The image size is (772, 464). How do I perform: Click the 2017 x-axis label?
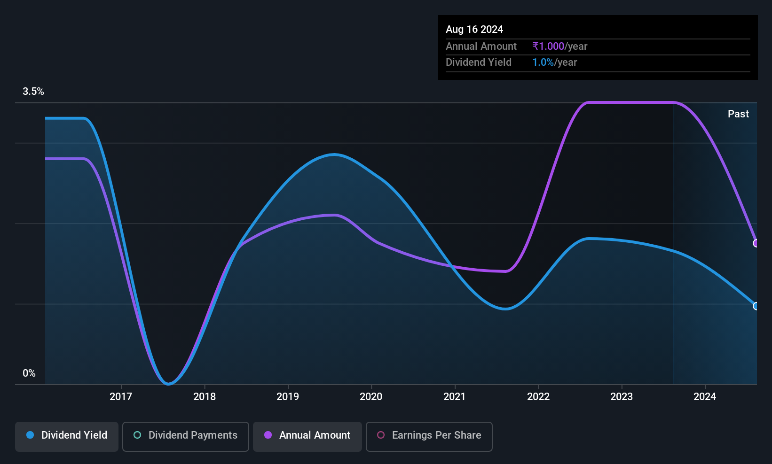(121, 397)
